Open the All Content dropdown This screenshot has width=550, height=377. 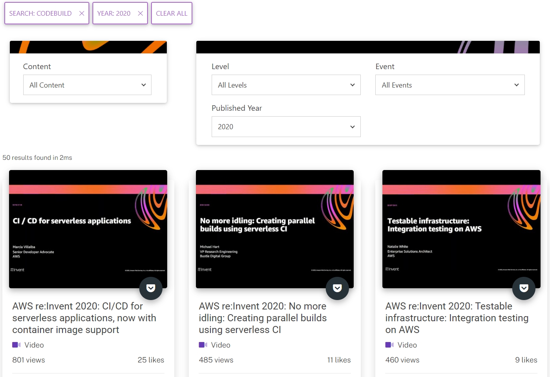click(x=87, y=85)
